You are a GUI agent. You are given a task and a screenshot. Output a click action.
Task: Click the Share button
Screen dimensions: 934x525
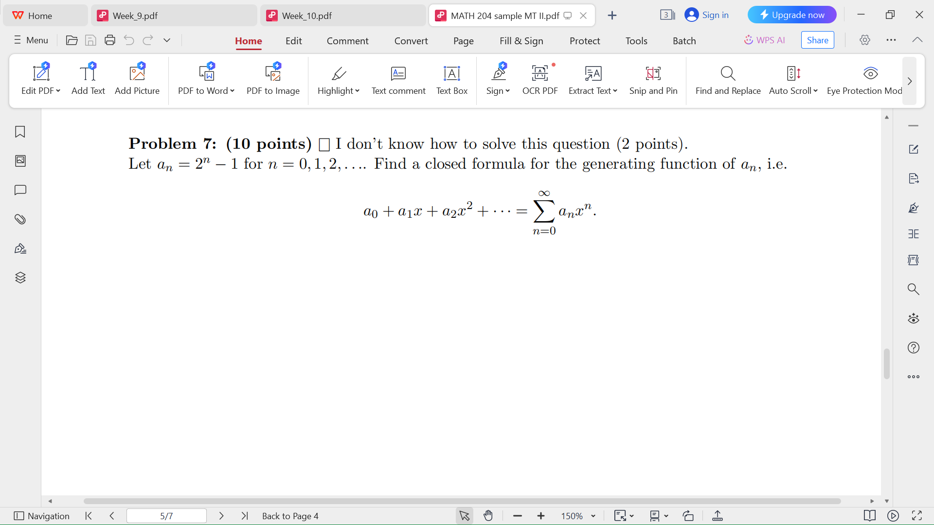817,40
